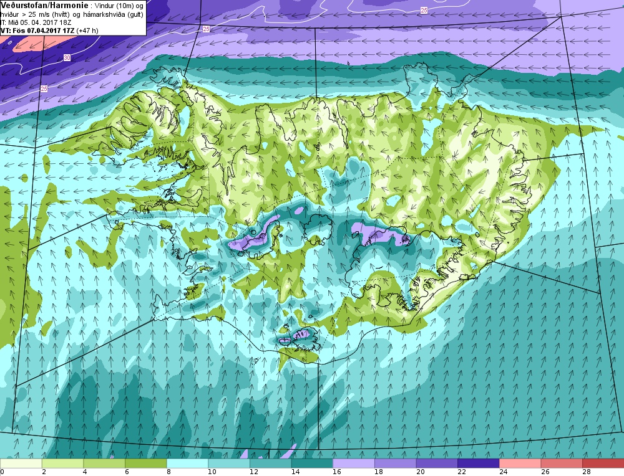Click the bright cyan 8–10 m/s legend swatch
Viewport: 624px width, 476px height.
click(187, 464)
